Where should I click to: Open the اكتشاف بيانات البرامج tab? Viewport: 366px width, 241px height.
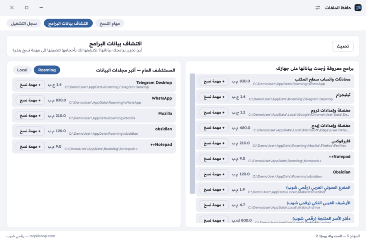tap(68, 23)
